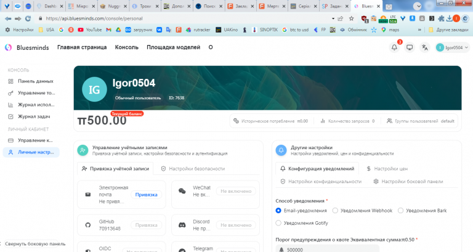
Task: Select Личные настр... sidebar item
Action: pyautogui.click(x=31, y=152)
